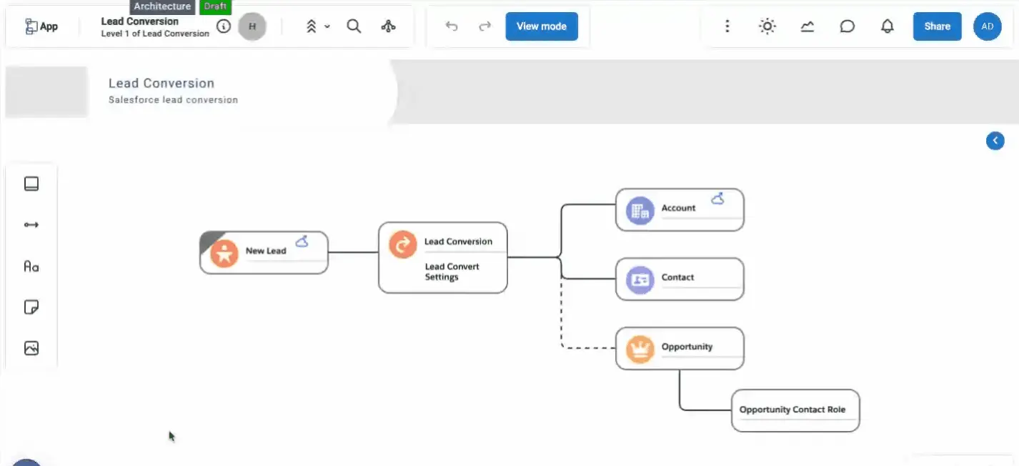This screenshot has height=466, width=1019.
Task: Open the hierarchy tree icon
Action: 388,26
